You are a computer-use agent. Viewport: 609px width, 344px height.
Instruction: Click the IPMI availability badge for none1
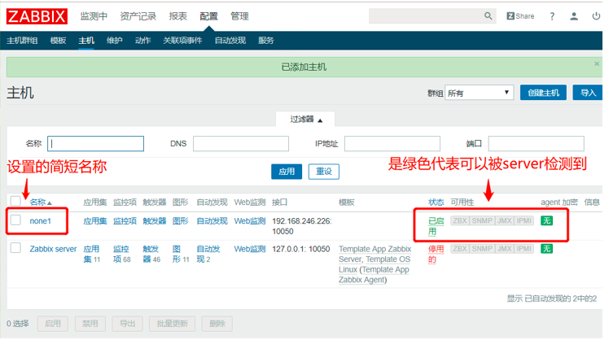pos(524,220)
